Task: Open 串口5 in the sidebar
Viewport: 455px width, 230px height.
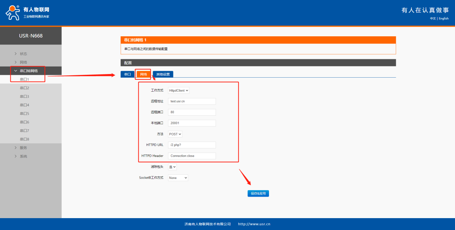Action: 24,114
